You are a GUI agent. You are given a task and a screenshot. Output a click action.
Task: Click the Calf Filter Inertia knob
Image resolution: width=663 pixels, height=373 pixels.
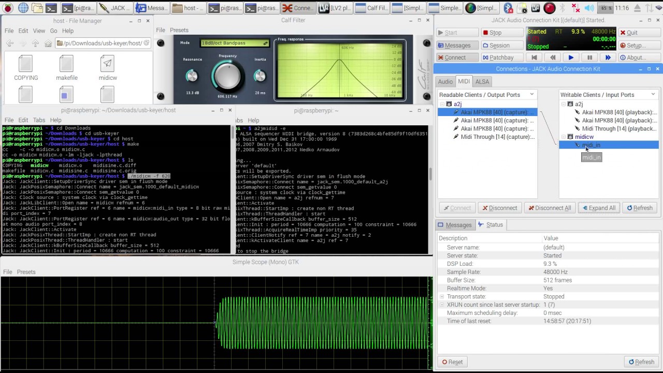pyautogui.click(x=260, y=76)
